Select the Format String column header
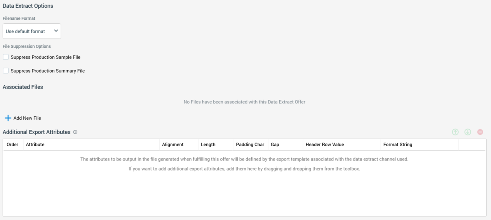 tap(398, 145)
